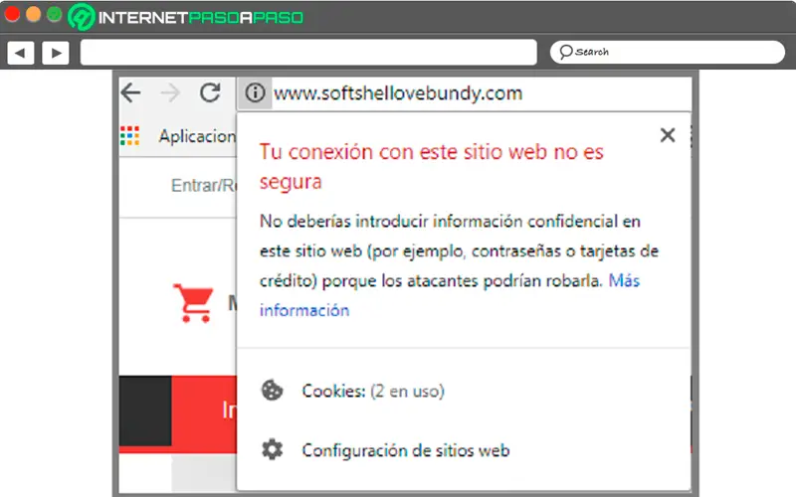
Task: Click the InternetPasoaPaso logo icon
Action: click(82, 17)
